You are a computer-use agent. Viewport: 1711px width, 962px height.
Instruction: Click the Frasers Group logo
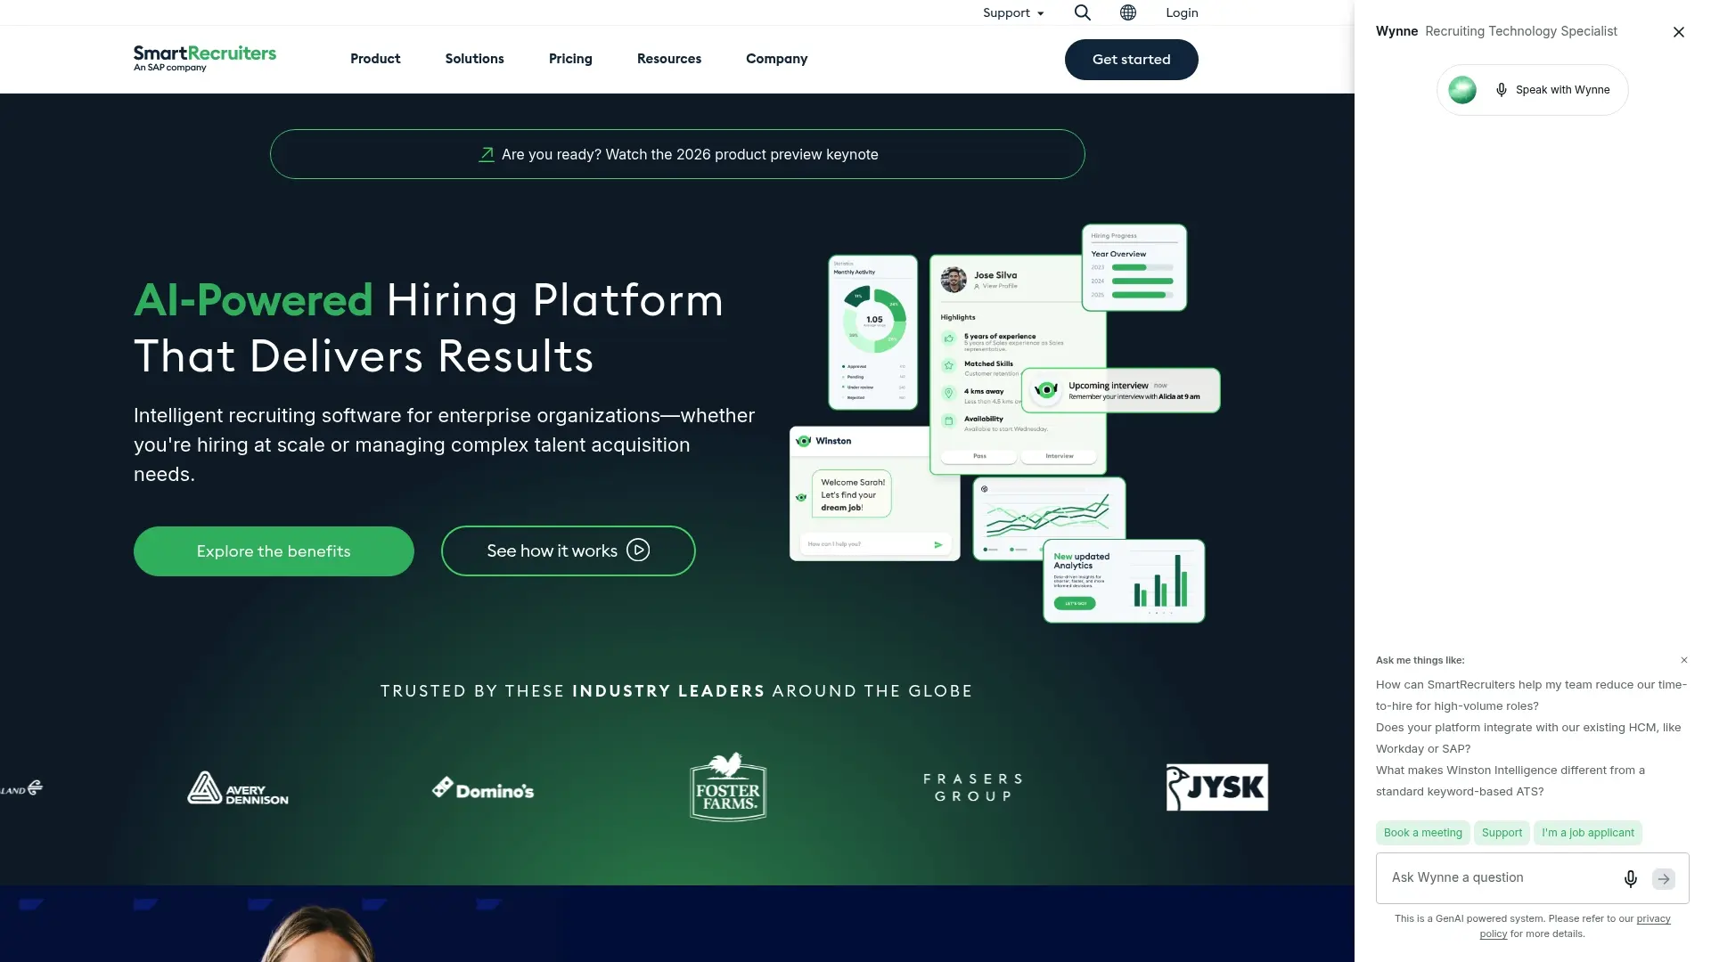(x=973, y=787)
